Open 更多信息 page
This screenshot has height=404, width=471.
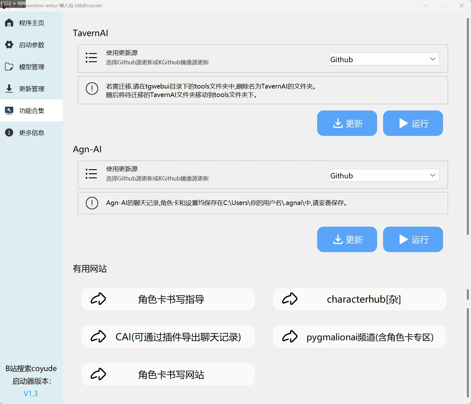point(31,132)
